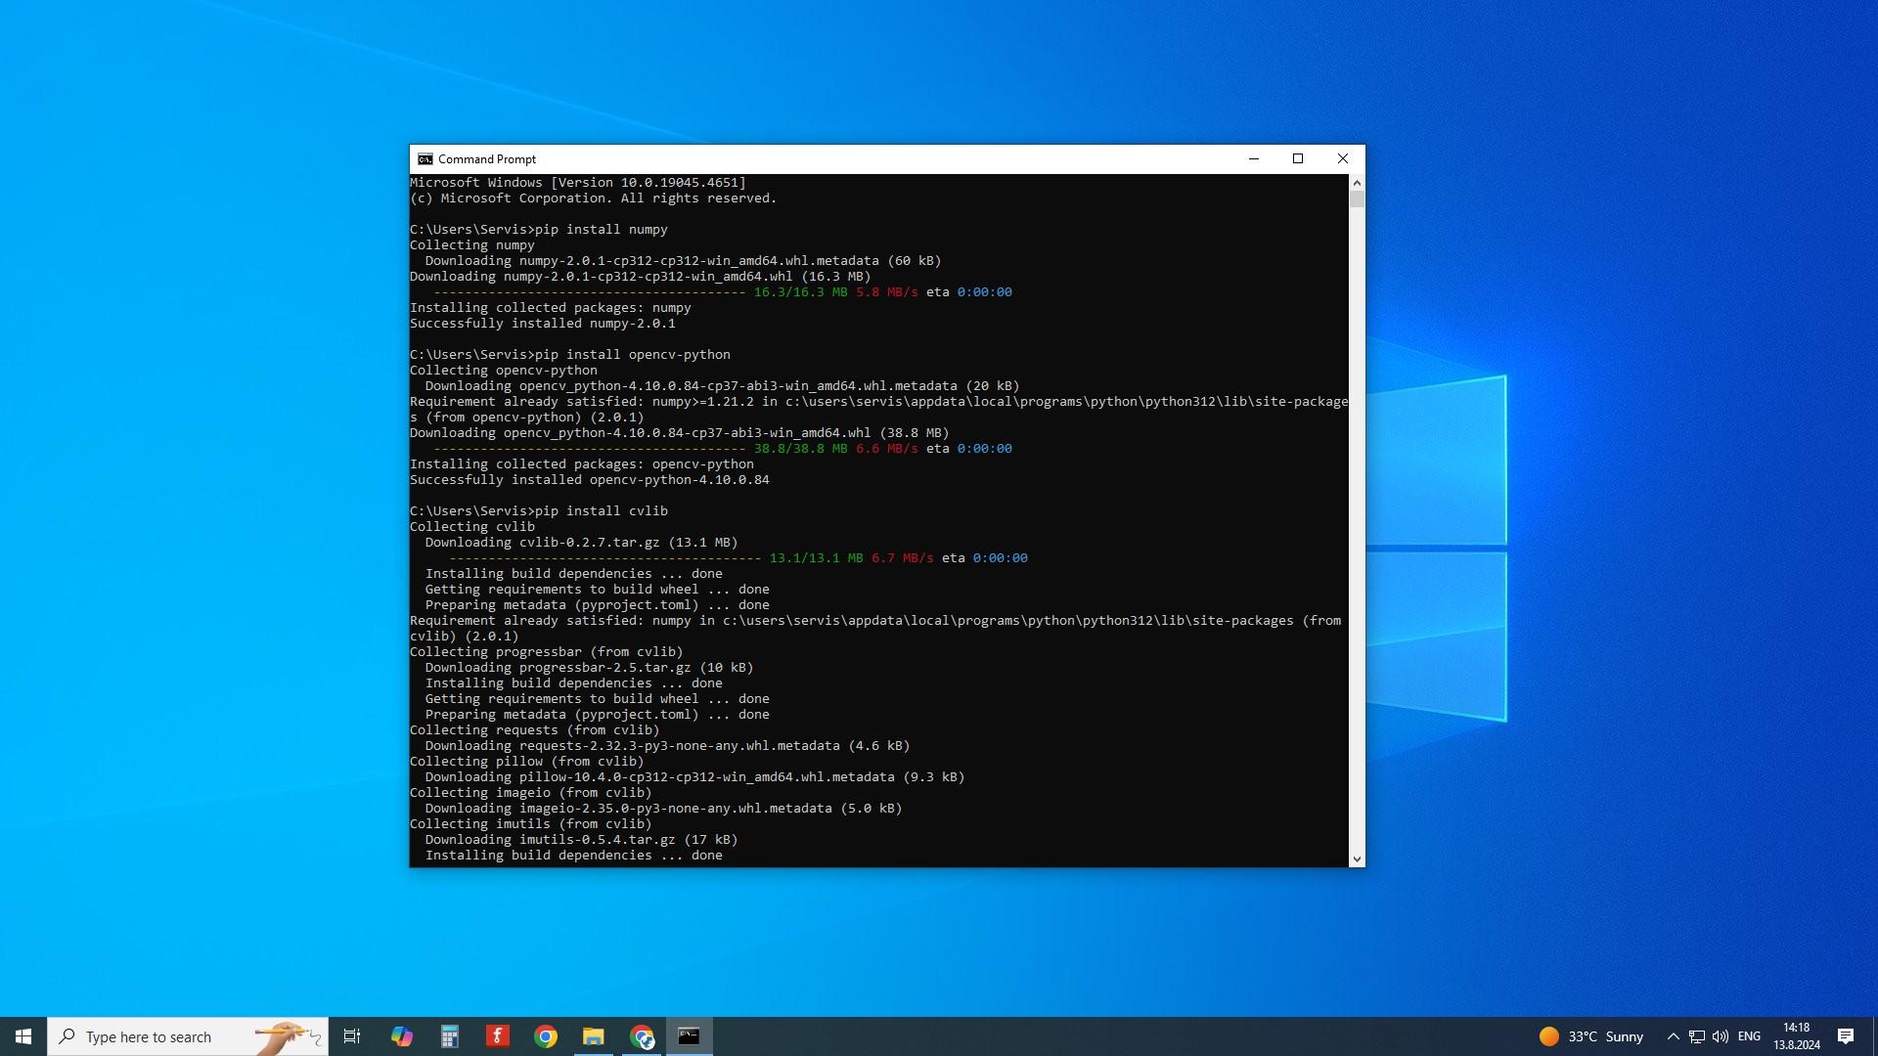Viewport: 1878px width, 1056px height.
Task: Open Chrome browser from taskbar
Action: click(x=544, y=1035)
